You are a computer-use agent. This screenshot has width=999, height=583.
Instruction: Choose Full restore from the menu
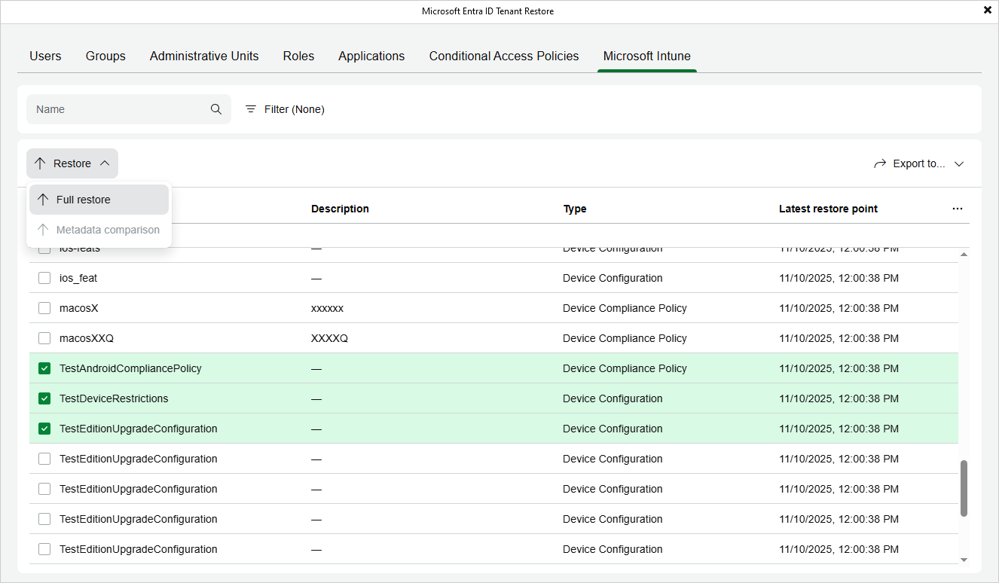[x=84, y=200]
